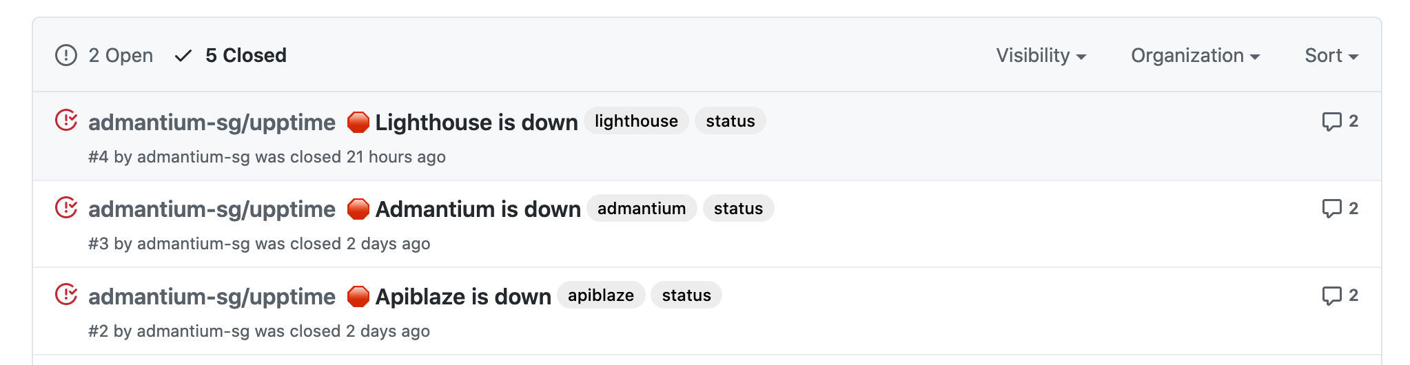
Task: Click the closed checkmark icon
Action: (183, 56)
